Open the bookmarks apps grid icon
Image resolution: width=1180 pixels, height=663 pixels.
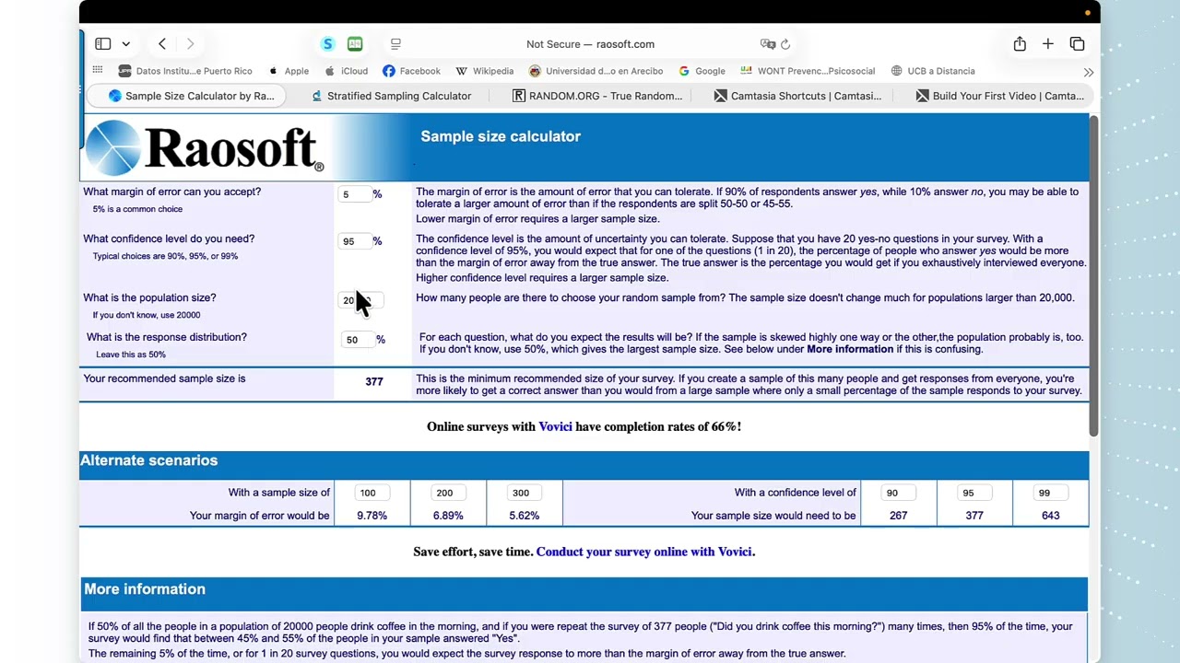point(98,71)
